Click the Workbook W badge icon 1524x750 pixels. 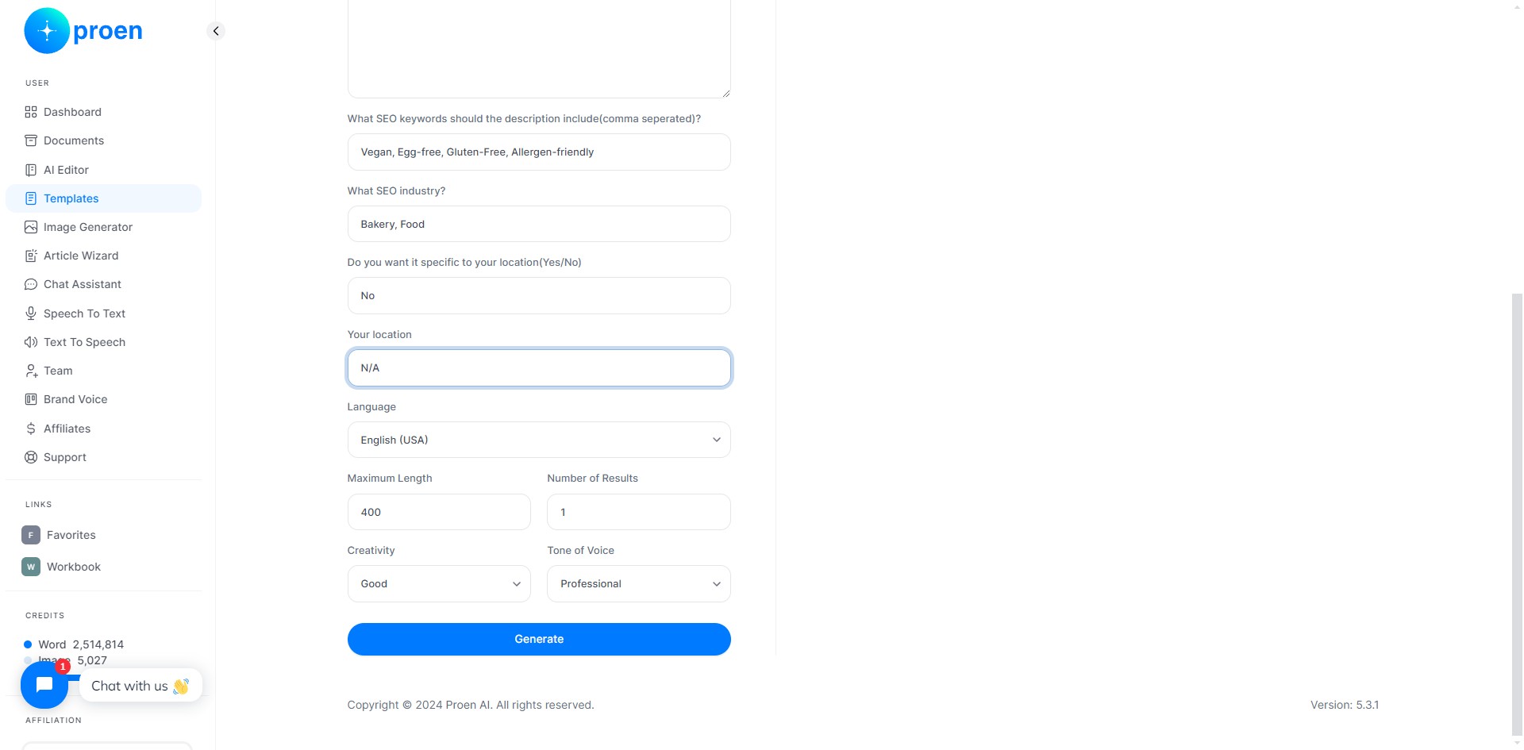pyautogui.click(x=31, y=567)
